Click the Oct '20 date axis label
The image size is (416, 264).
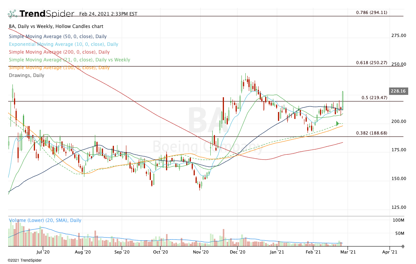[161, 252]
